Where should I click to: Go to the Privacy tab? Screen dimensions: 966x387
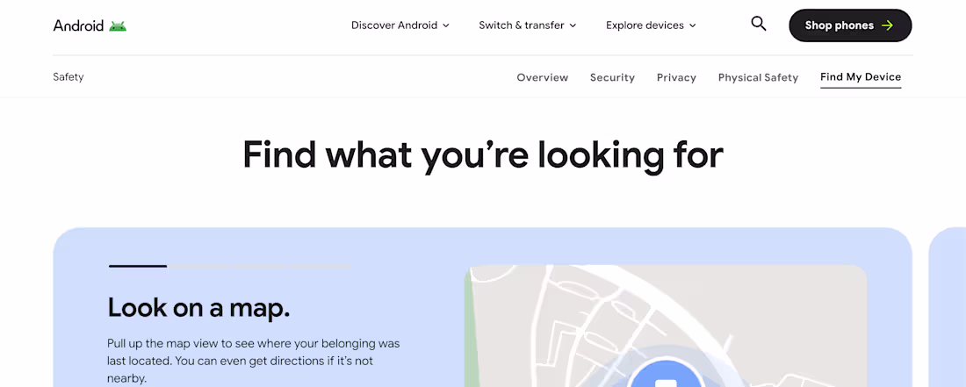coord(676,77)
